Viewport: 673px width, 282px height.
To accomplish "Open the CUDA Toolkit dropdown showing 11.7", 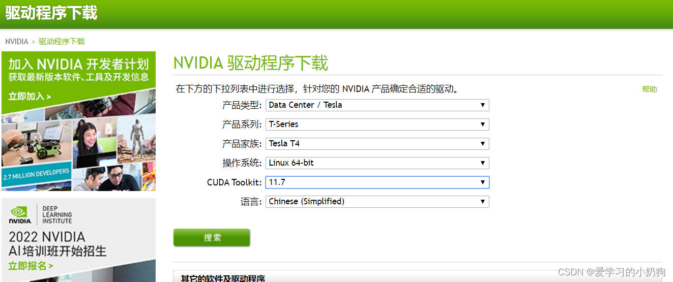I will pyautogui.click(x=377, y=182).
